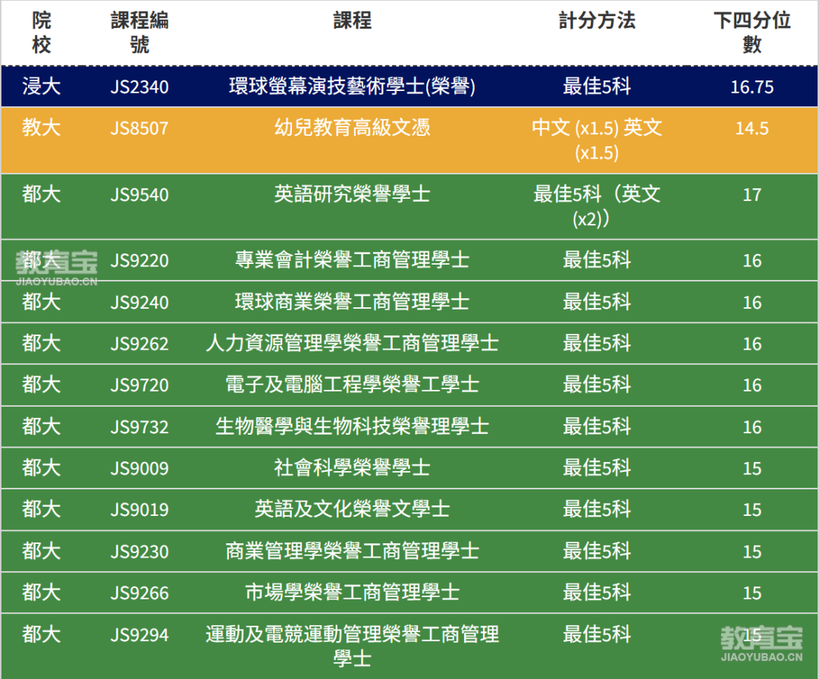This screenshot has width=819, height=679.
Task: Select course code JS9009
Action: (x=140, y=468)
